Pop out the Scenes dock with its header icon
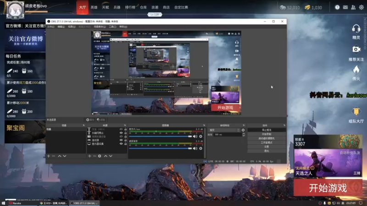 [x=83, y=125]
